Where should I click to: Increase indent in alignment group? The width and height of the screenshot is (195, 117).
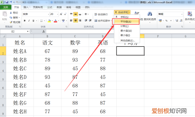coord(90,20)
